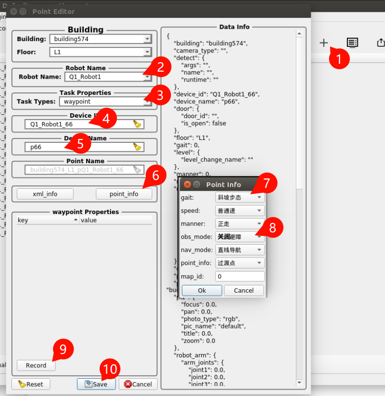Clear the Device Name field with broom icon
The height and width of the screenshot is (396, 385).
(137, 147)
